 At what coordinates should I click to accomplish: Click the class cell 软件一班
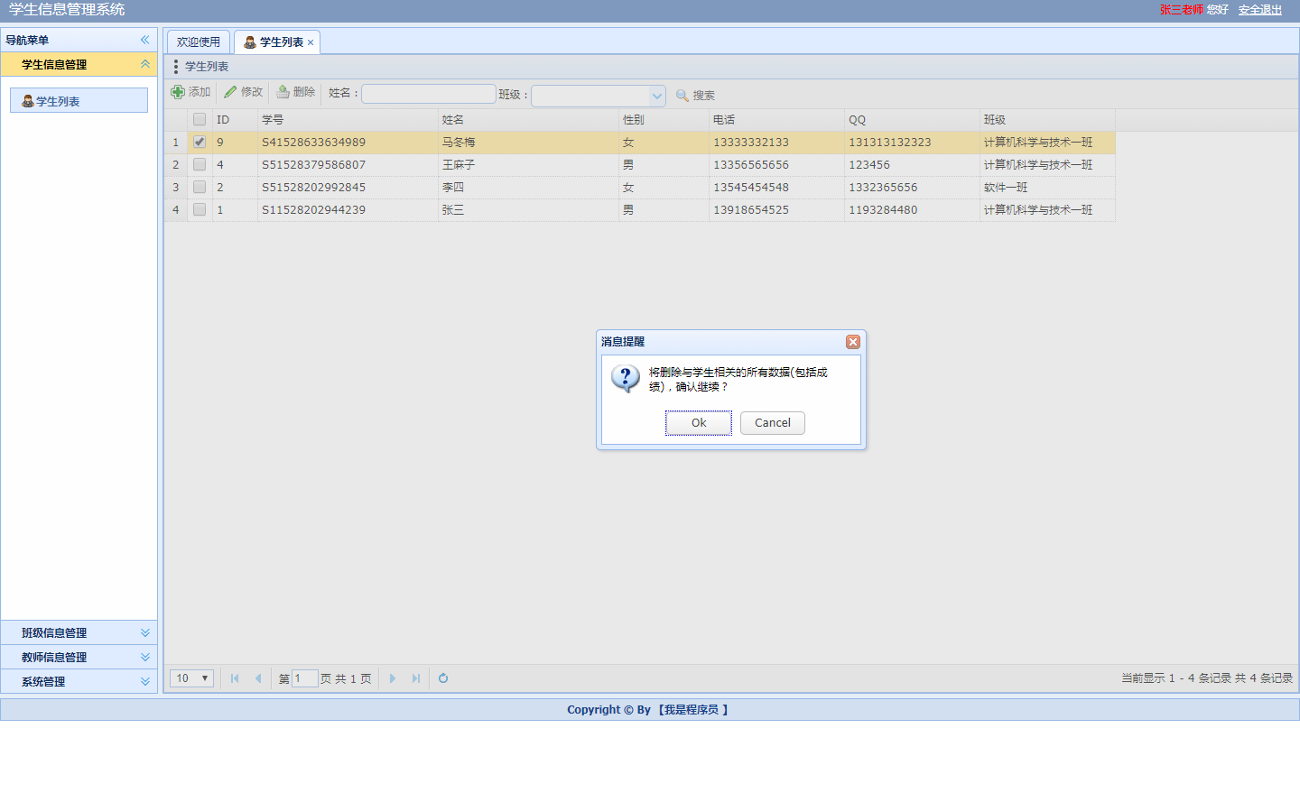(1006, 188)
